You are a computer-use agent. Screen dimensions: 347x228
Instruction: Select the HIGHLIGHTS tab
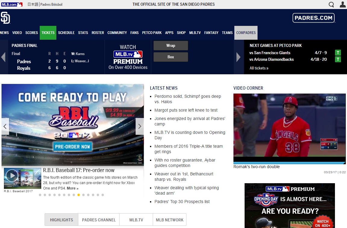[61, 220]
